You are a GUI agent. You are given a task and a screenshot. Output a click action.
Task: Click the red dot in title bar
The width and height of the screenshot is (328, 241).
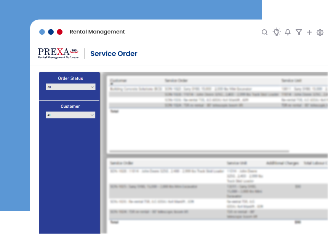tap(60, 32)
